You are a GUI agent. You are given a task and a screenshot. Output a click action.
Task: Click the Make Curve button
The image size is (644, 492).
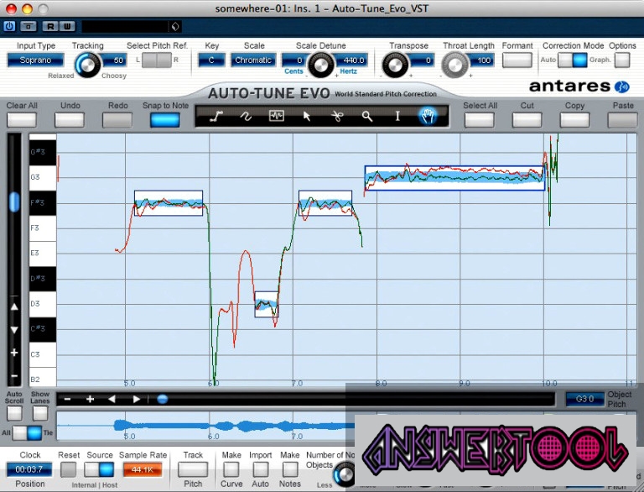pyautogui.click(x=231, y=469)
